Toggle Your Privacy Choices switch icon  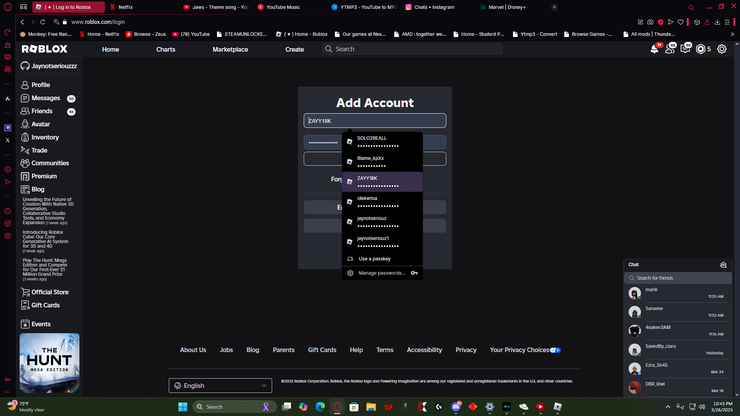555,350
